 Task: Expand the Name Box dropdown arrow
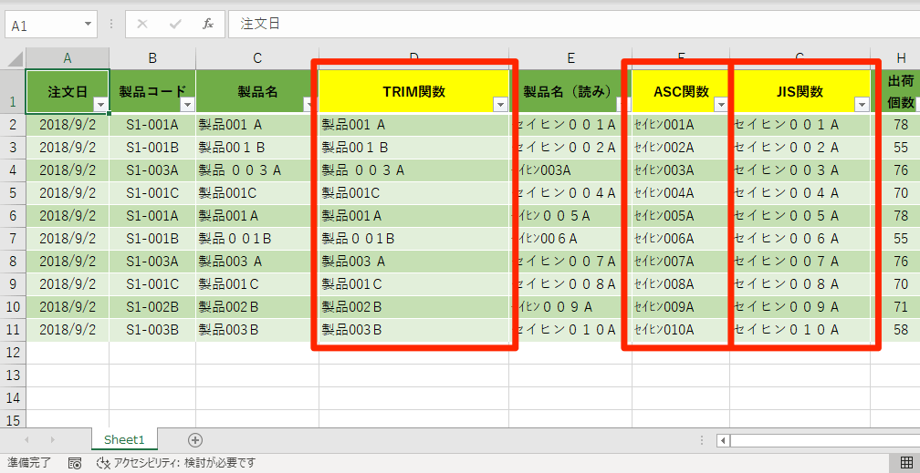point(88,26)
